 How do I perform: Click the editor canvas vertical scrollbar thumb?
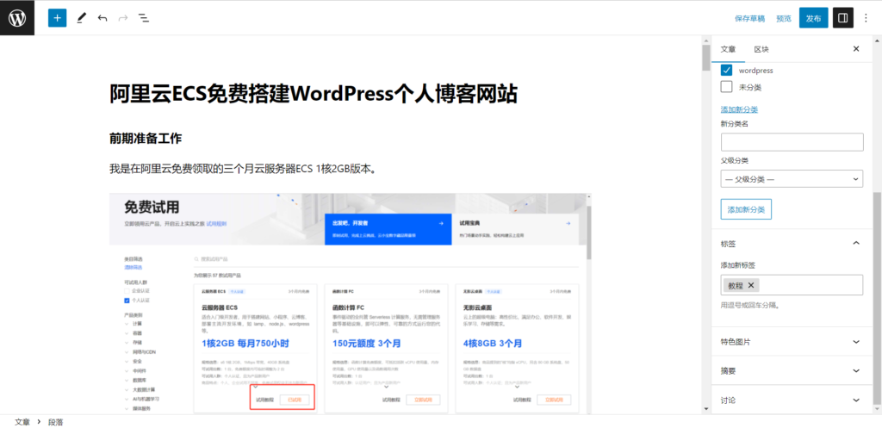706,58
